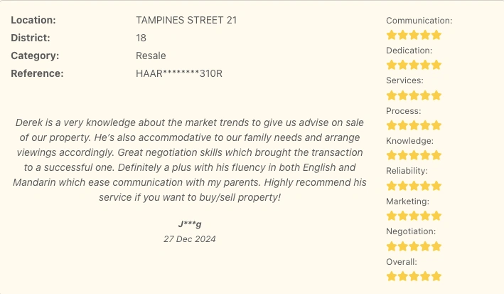Click the Reference field label

(37, 73)
